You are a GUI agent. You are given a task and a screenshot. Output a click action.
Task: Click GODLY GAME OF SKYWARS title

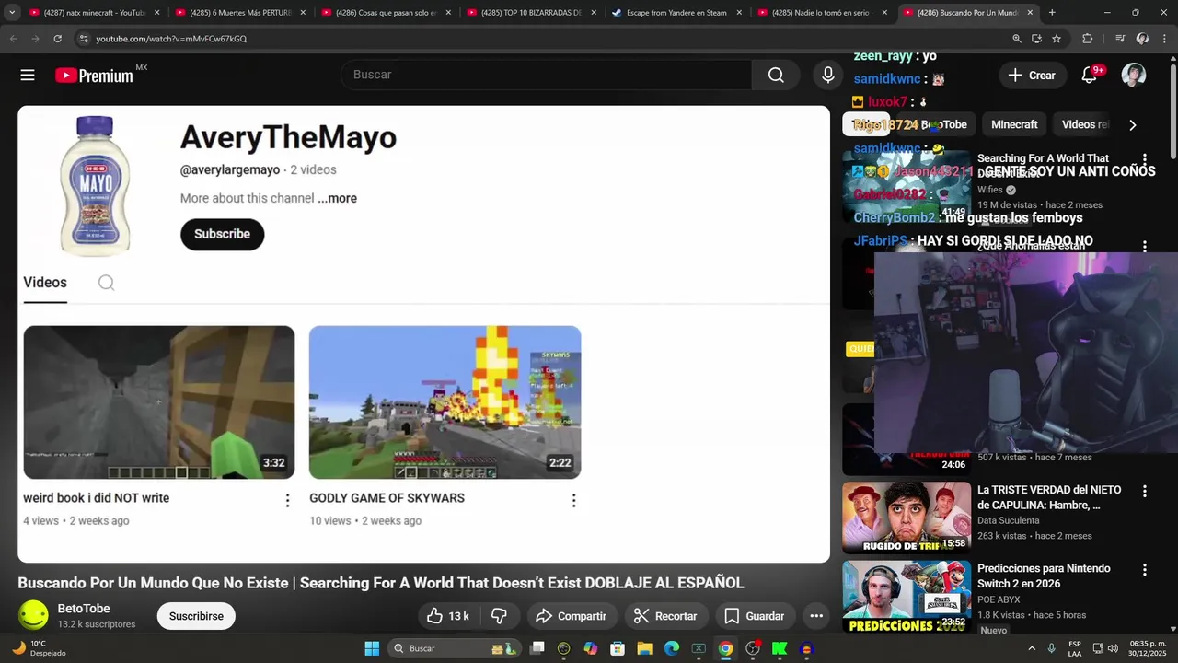387,498
